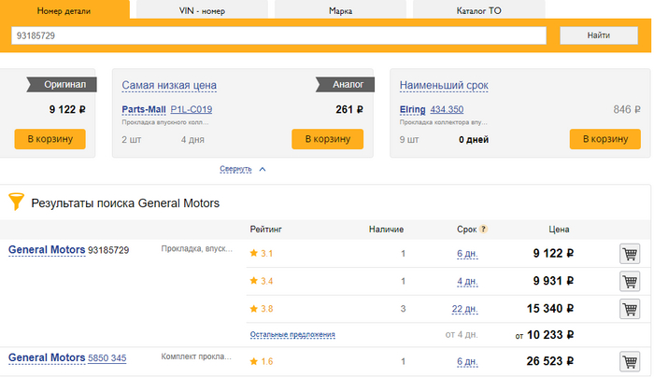Select the Номер детали tab
This screenshot has height=377, width=654.
pyautogui.click(x=64, y=10)
